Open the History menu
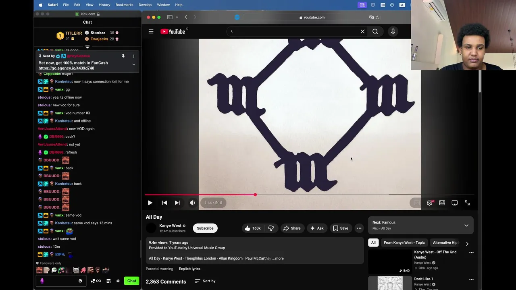This screenshot has width=516, height=290. coord(104,5)
